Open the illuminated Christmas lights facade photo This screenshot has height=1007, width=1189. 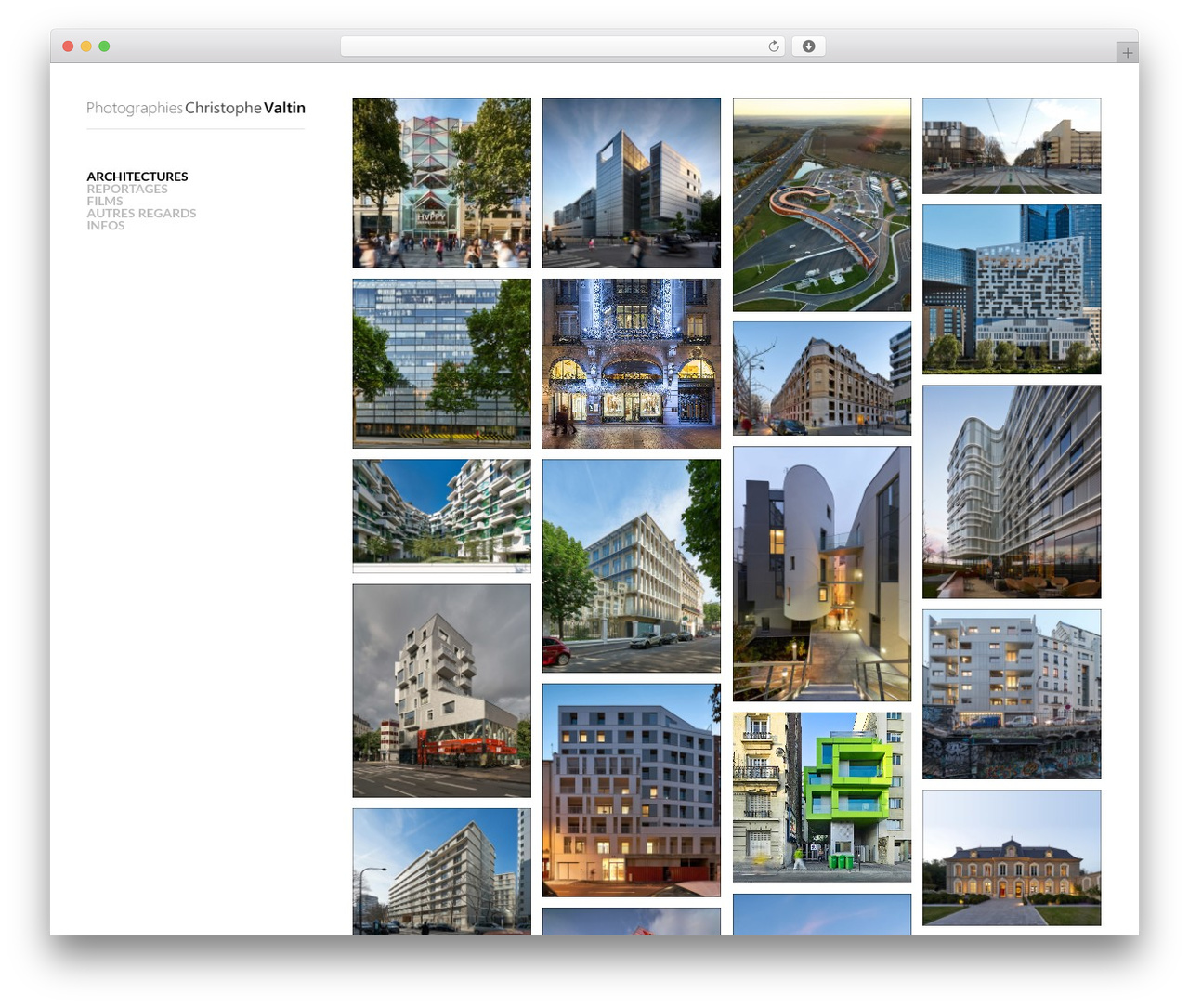pos(632,363)
